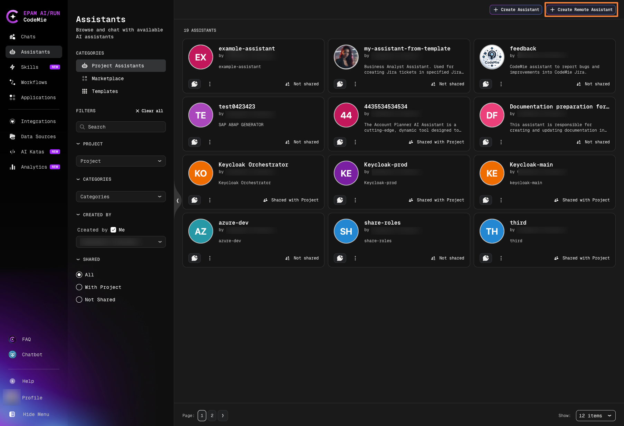
Task: Open the Templates category
Action: point(105,91)
